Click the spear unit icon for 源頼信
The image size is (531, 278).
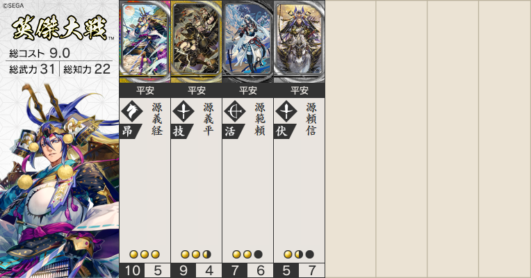286,111
